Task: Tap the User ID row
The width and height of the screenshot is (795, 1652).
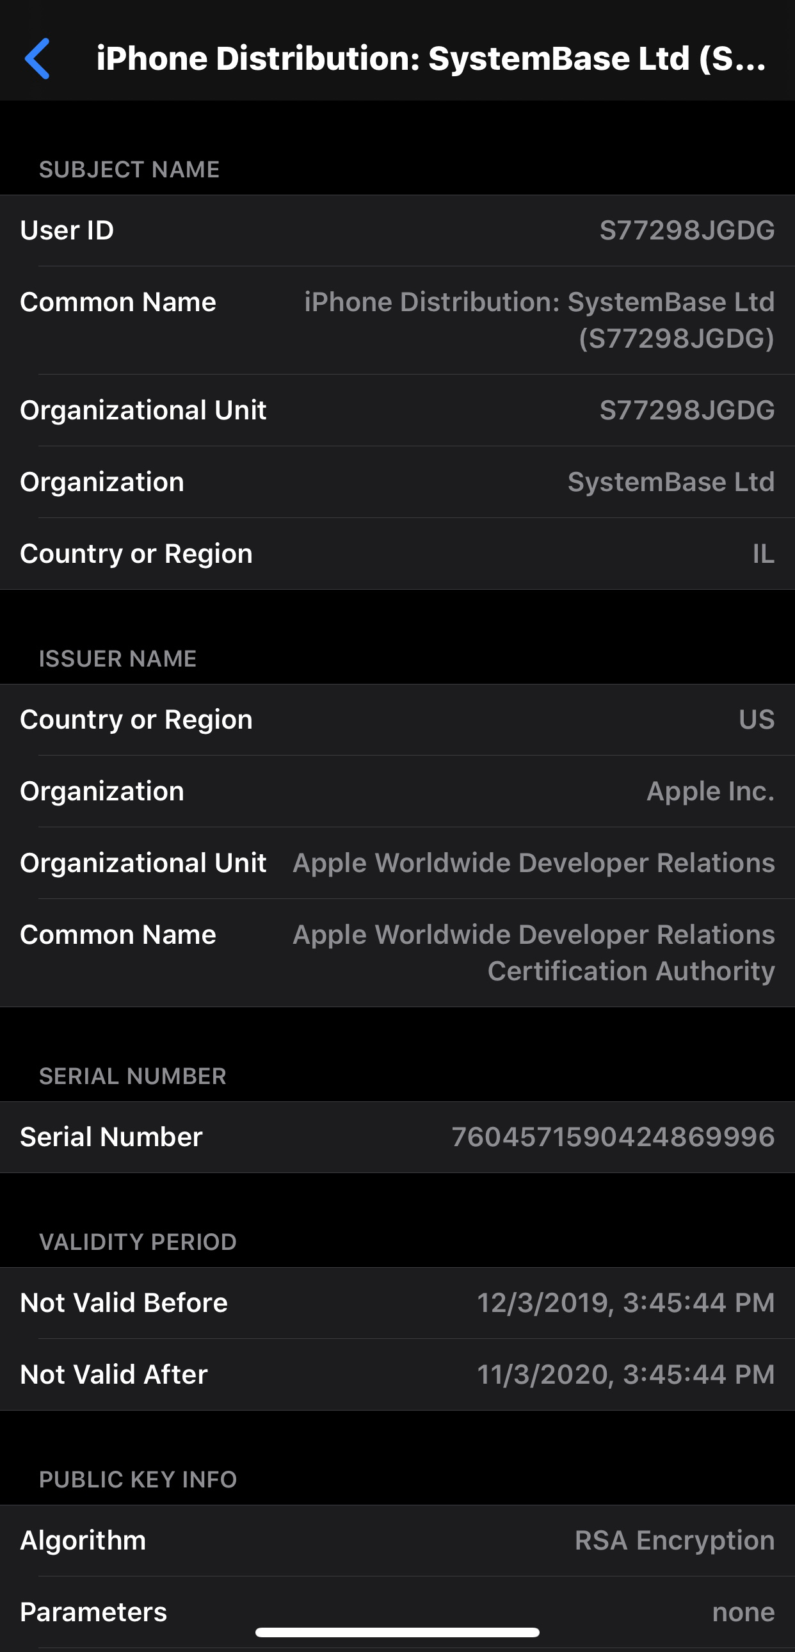Action: (397, 231)
